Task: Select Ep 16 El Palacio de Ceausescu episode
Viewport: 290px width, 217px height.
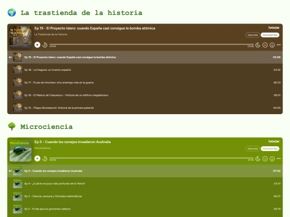Action: point(145,95)
